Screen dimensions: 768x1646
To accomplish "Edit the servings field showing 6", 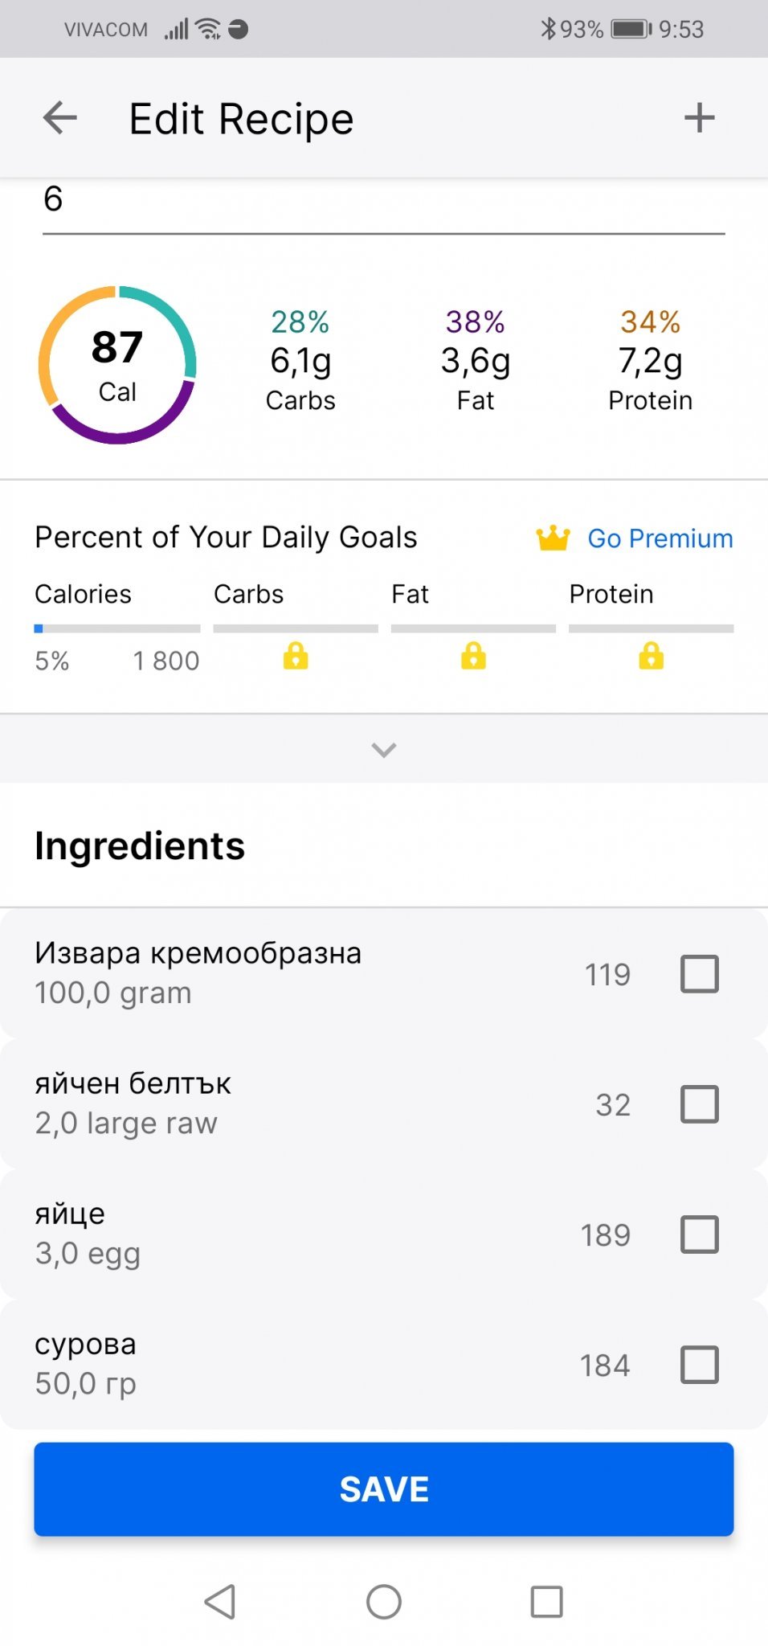I will [384, 201].
